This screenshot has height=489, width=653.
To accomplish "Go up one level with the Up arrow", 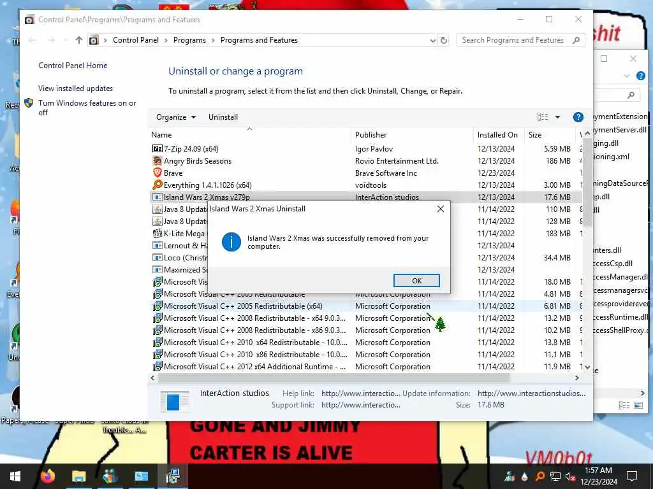I will [79, 40].
